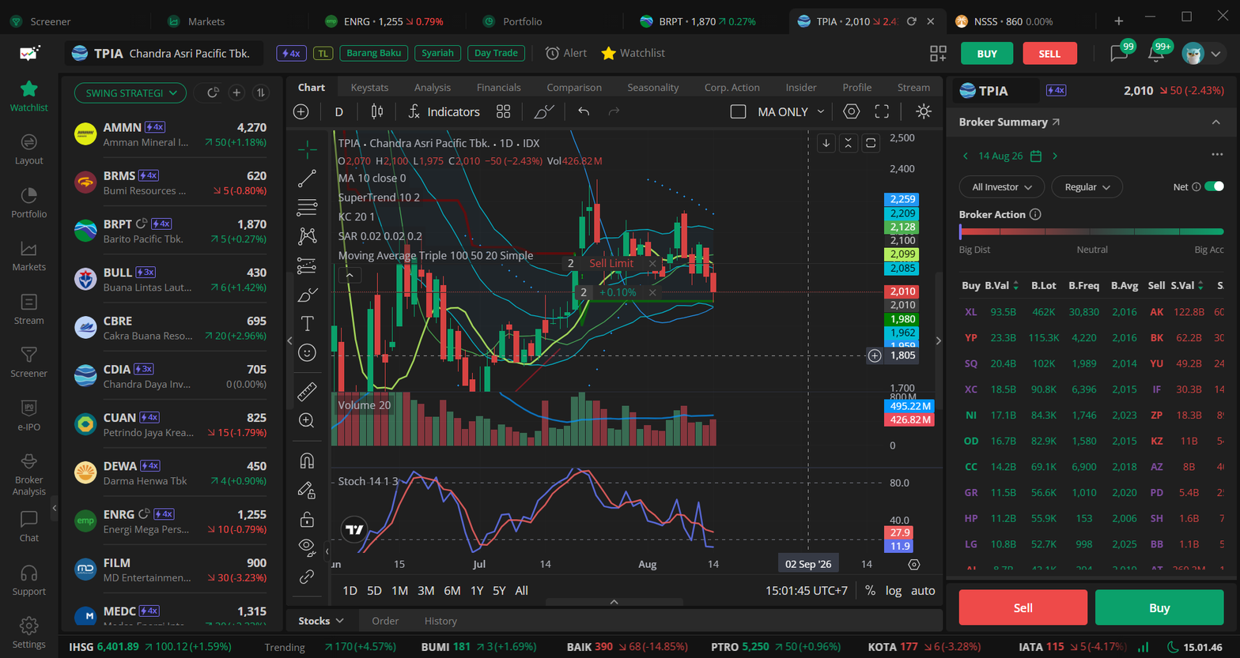Enter fullscreen chart mode

click(882, 111)
